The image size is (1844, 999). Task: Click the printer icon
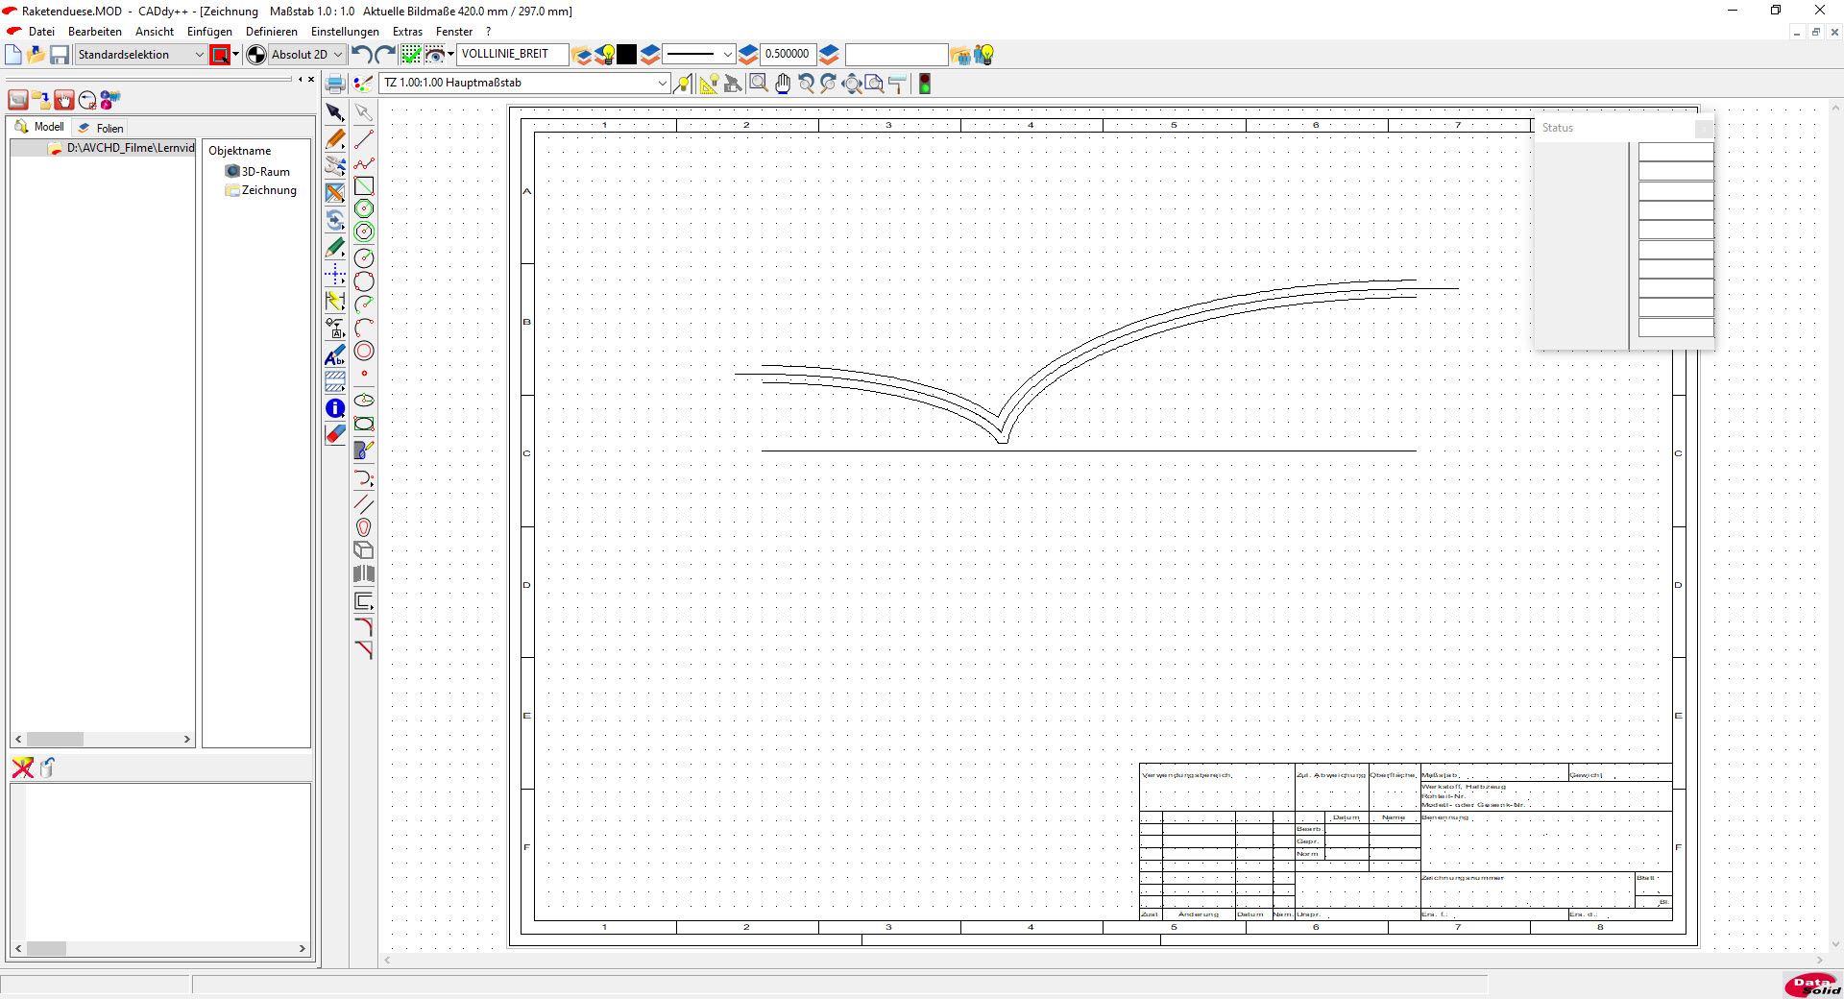coord(335,84)
